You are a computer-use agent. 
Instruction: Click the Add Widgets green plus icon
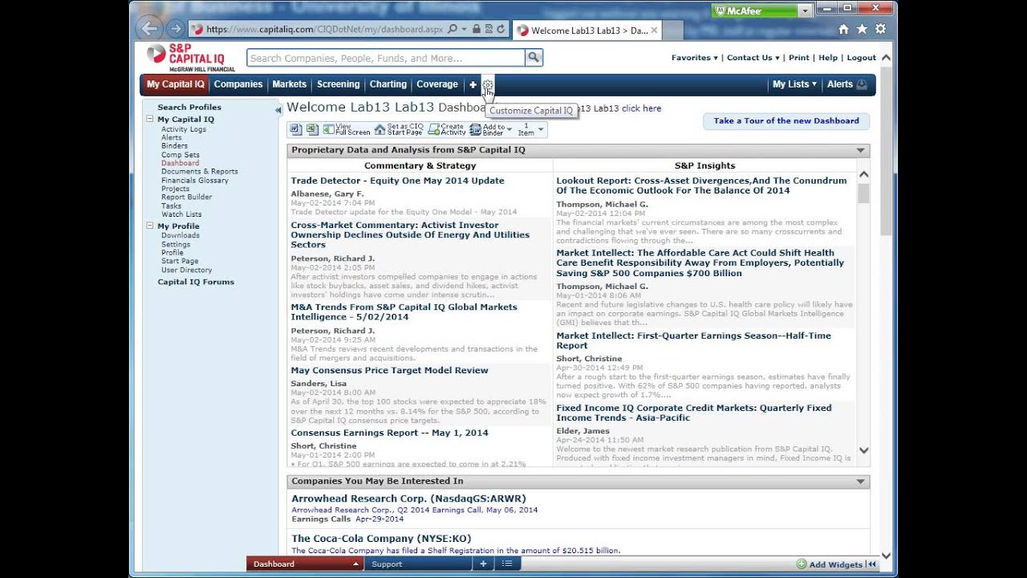pos(802,564)
